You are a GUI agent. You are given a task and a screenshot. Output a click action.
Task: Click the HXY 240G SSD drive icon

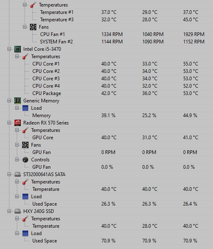18,211
